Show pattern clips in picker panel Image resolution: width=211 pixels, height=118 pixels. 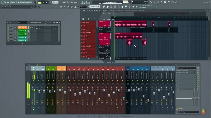point(83,19)
